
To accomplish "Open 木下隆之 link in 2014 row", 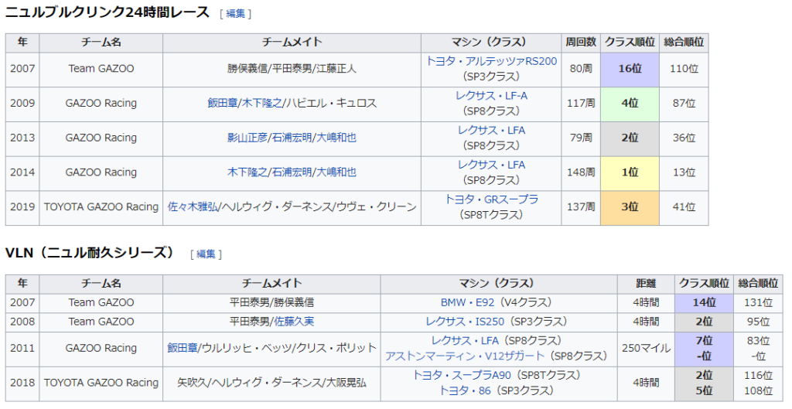I will click(247, 172).
